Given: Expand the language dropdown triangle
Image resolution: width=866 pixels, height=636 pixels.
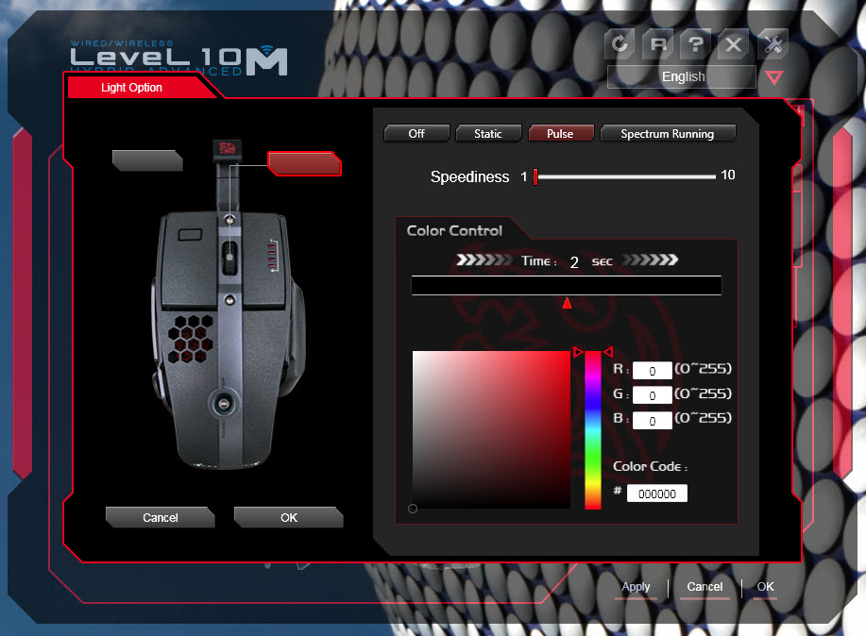Looking at the screenshot, I should [x=773, y=77].
